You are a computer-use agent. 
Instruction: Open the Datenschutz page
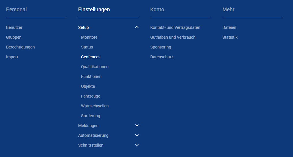point(161,57)
